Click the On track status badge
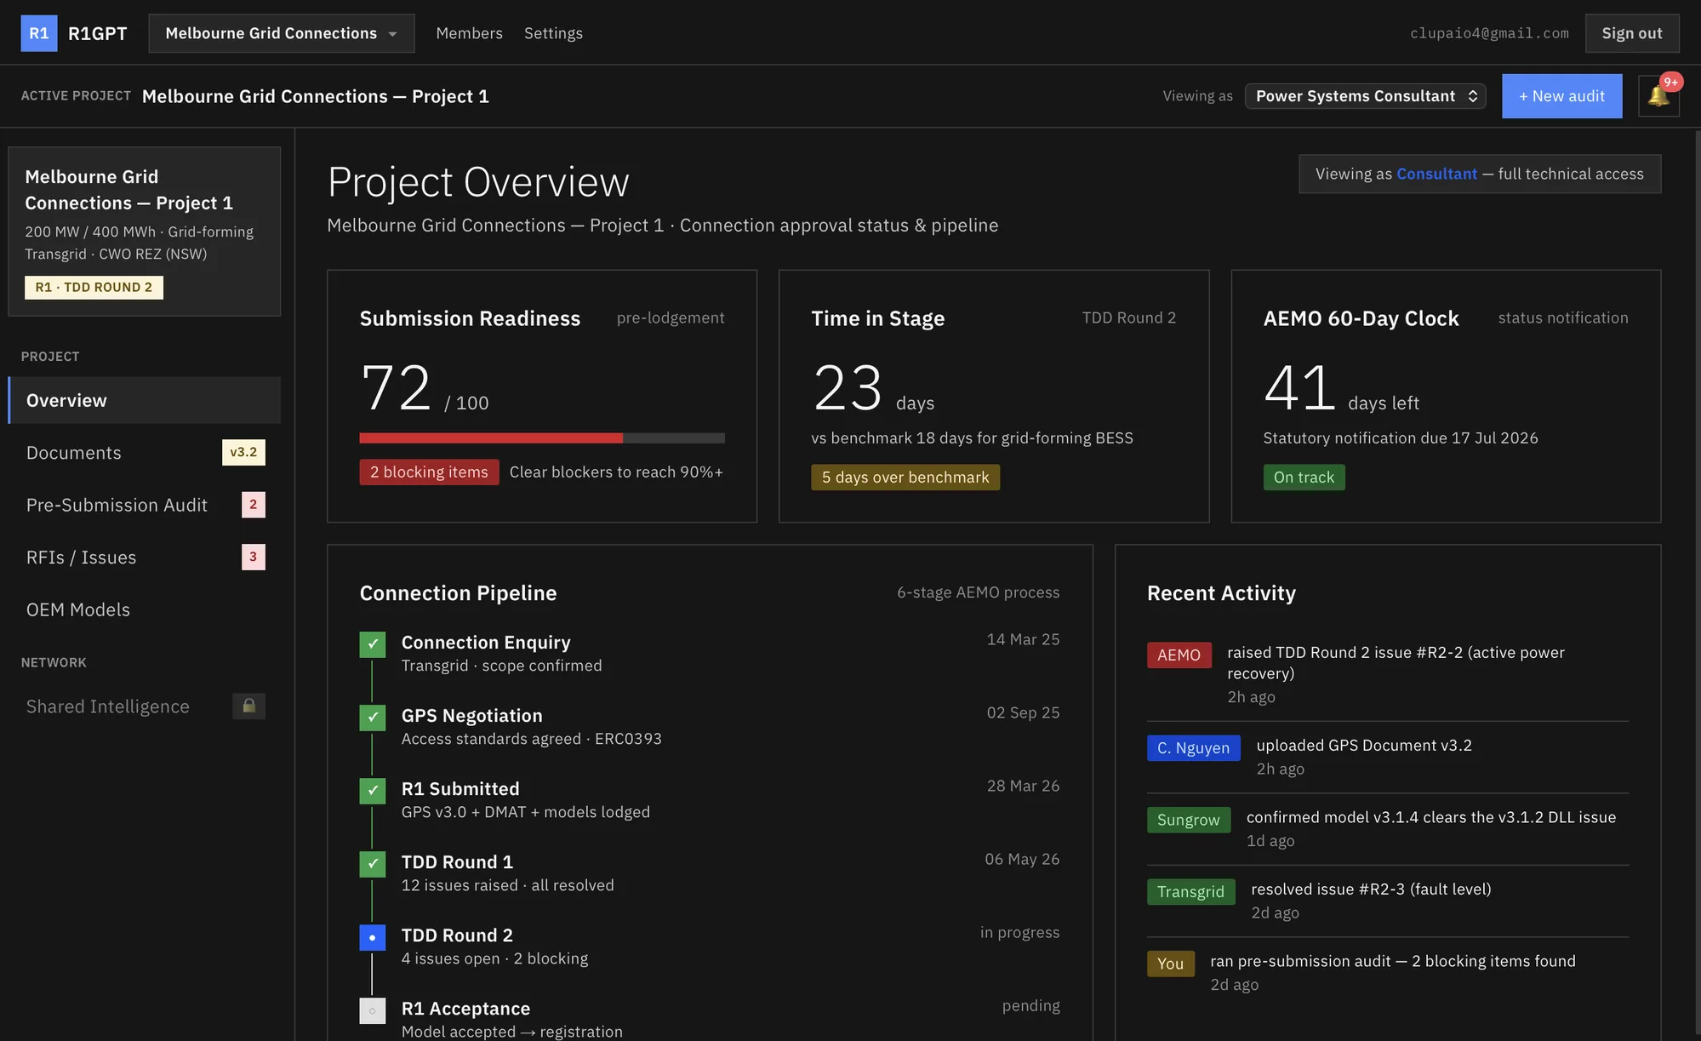 tap(1304, 477)
